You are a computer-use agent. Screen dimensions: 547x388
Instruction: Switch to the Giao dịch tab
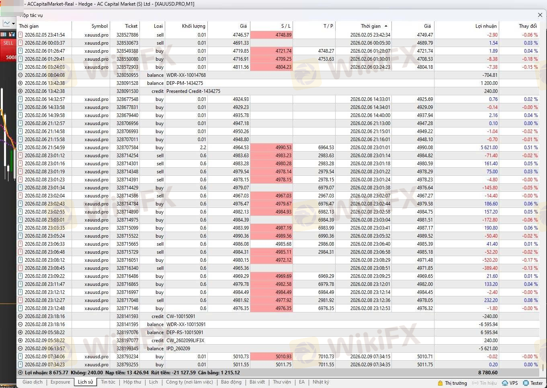[x=33, y=382]
